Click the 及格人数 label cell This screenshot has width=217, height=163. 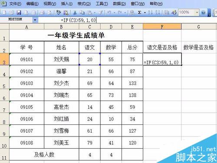click(x=44, y=155)
